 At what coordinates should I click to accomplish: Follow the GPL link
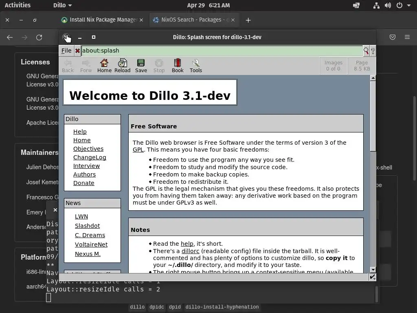[x=138, y=150]
